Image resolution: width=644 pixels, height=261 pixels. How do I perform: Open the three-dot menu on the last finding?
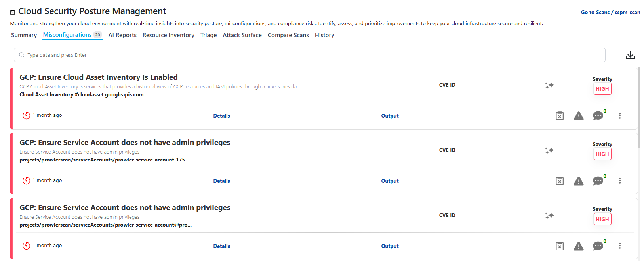click(620, 246)
